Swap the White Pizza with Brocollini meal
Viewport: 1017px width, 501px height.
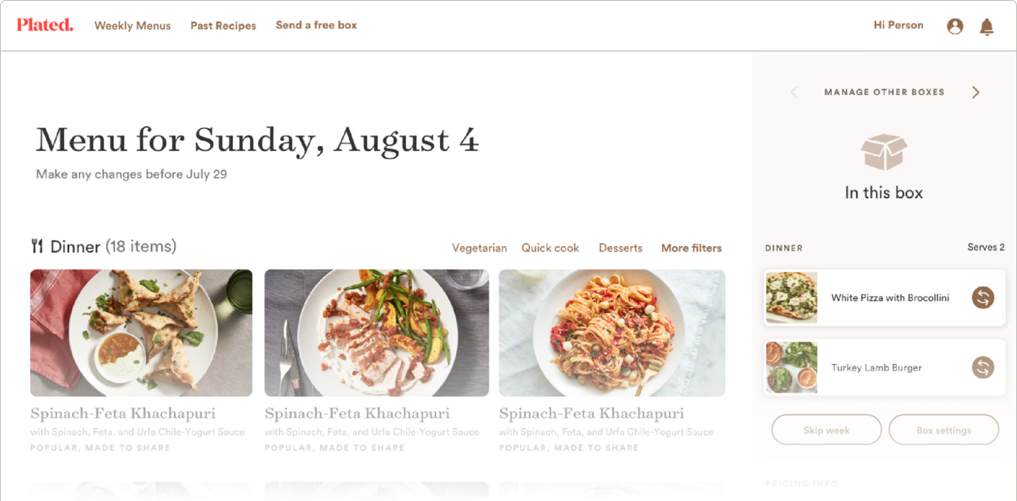[x=982, y=298]
